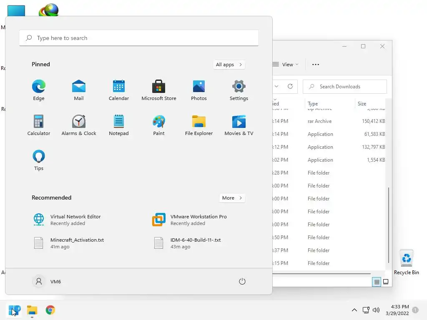Open Virtual Network Editor recommendation

coord(67,220)
